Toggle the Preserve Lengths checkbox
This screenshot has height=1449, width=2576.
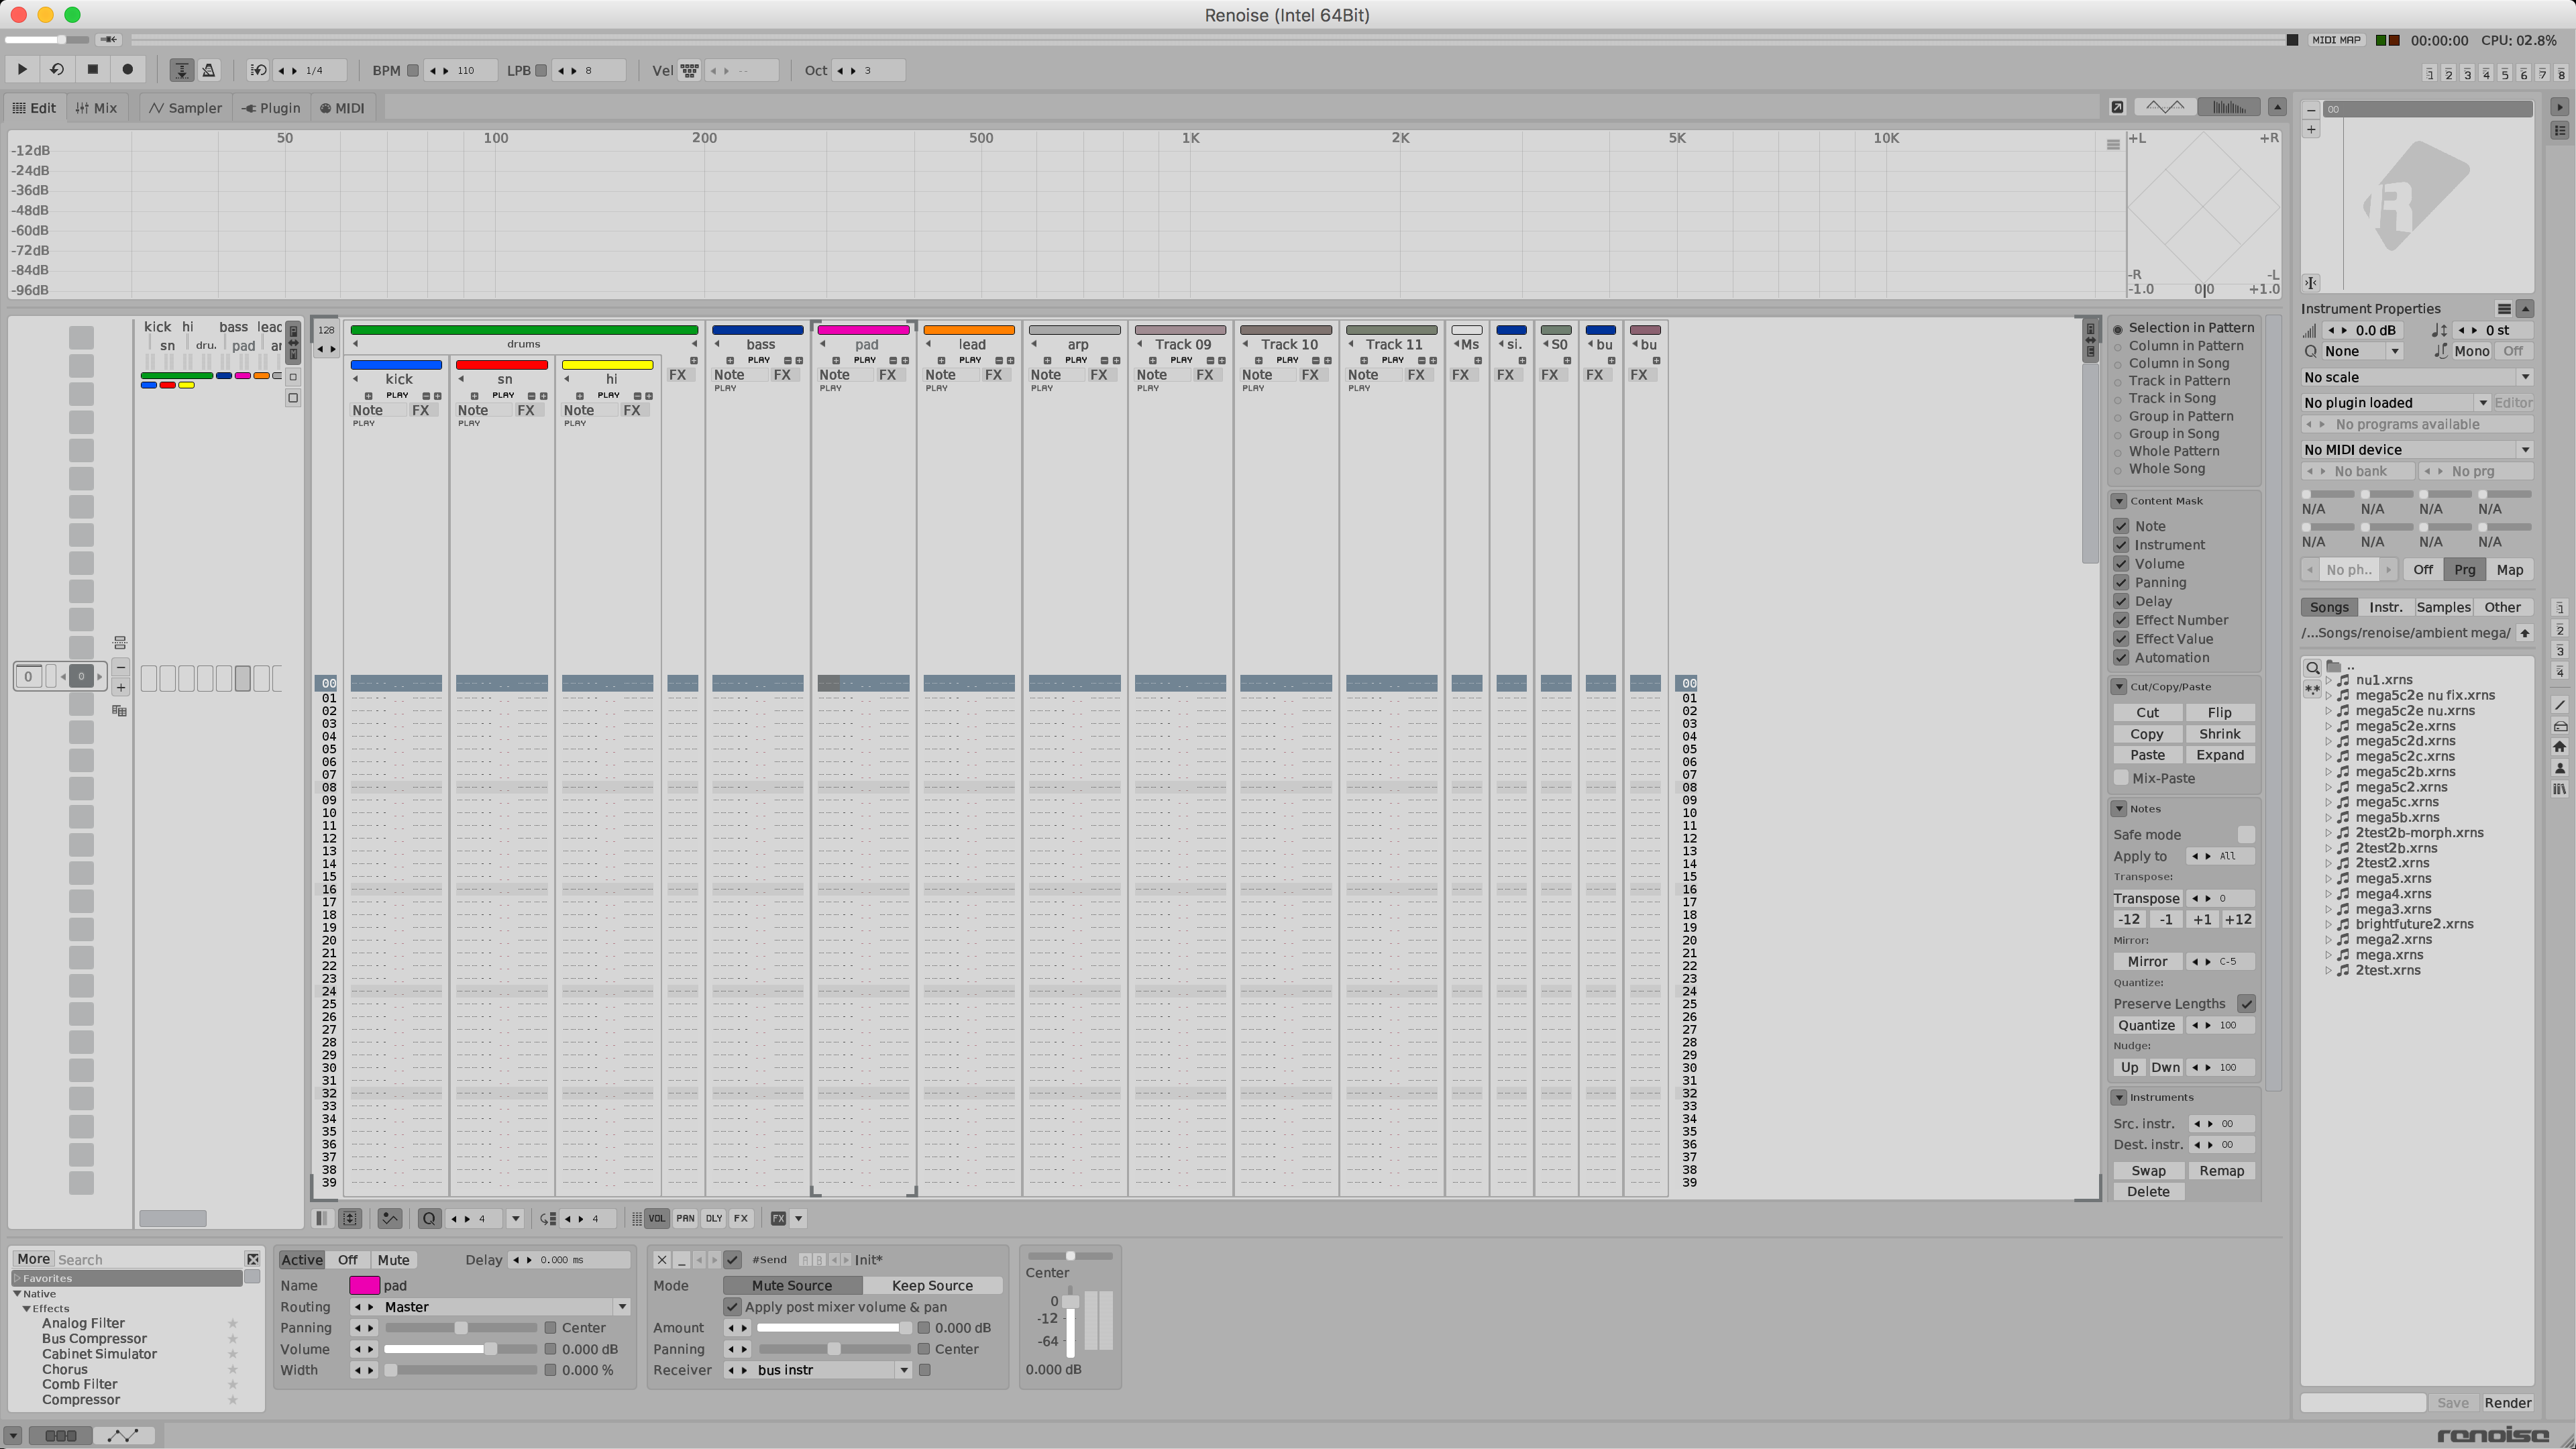(x=2247, y=1004)
